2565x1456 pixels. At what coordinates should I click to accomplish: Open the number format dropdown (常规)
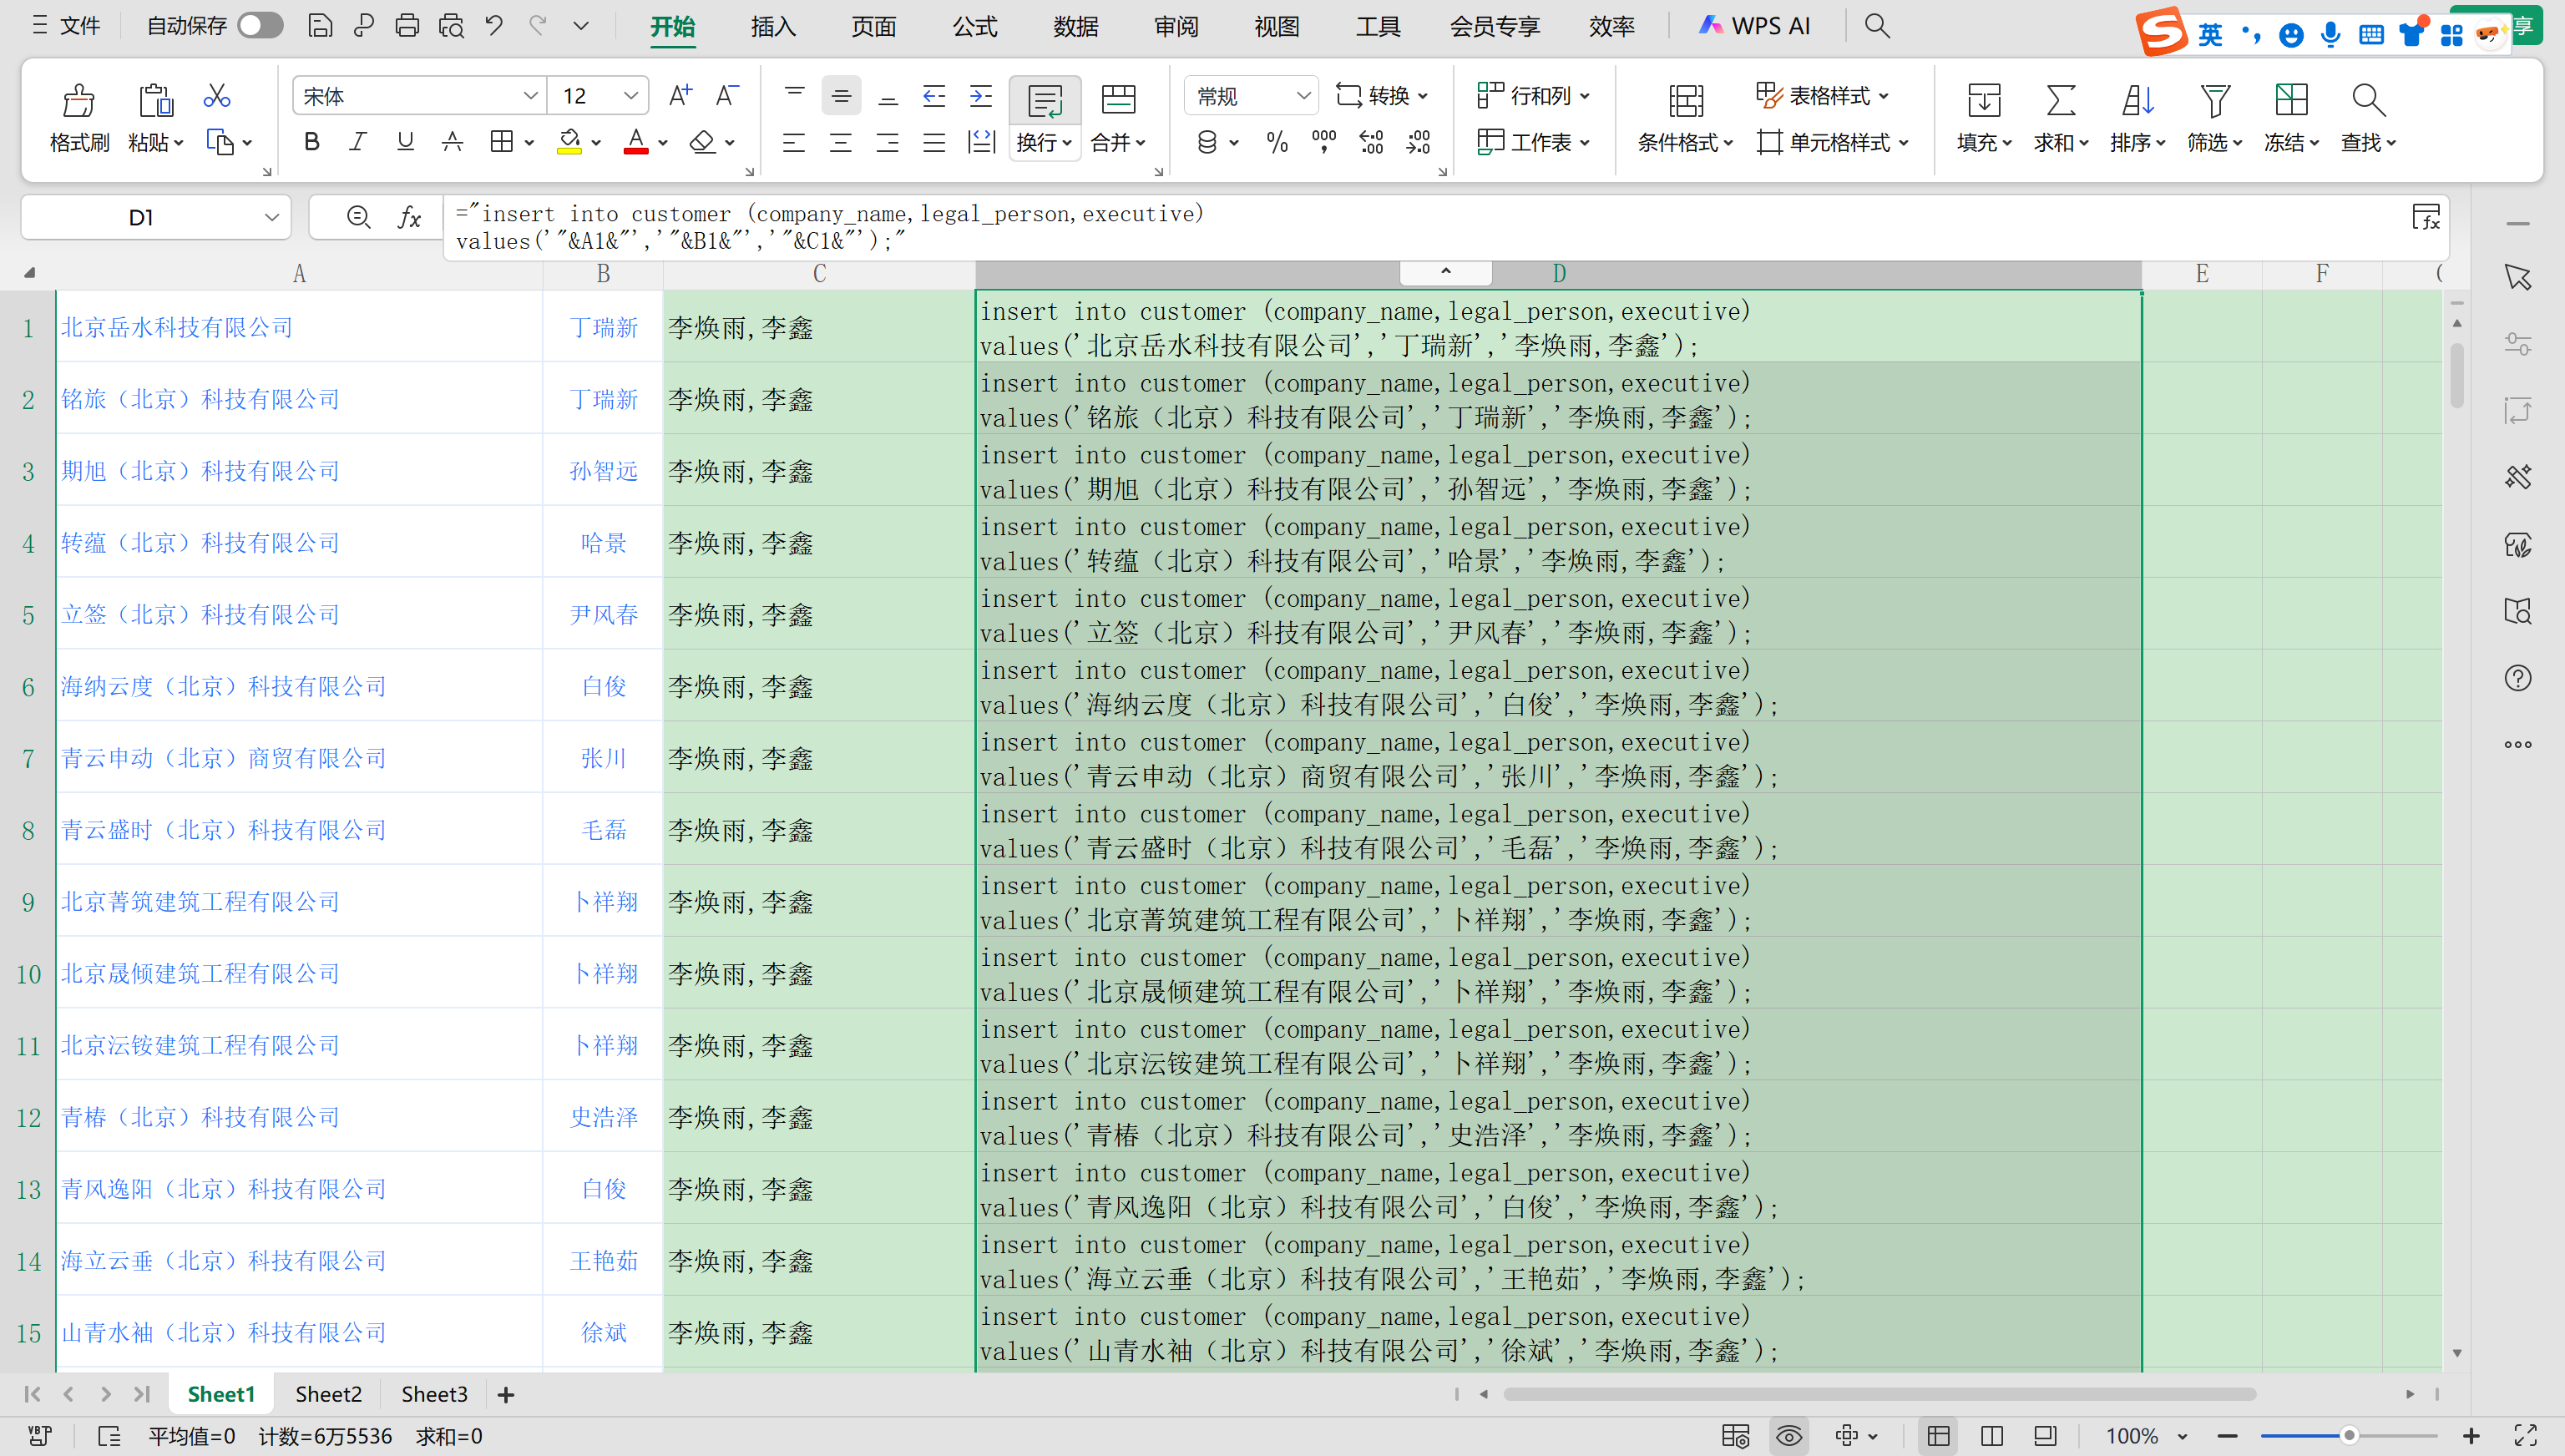[x=1303, y=96]
